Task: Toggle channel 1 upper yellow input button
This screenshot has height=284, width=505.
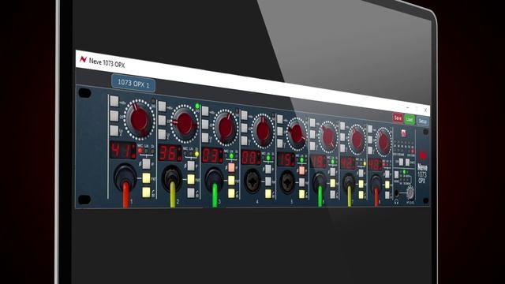Action: point(147,178)
